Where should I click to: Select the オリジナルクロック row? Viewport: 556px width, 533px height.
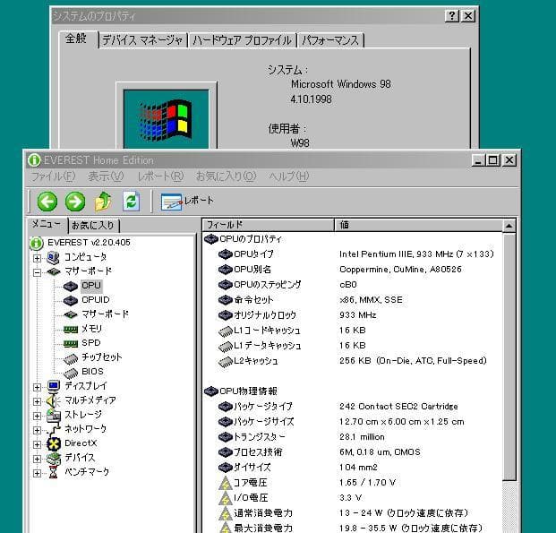[297, 315]
